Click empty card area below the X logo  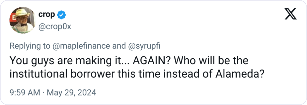[x=291, y=59]
